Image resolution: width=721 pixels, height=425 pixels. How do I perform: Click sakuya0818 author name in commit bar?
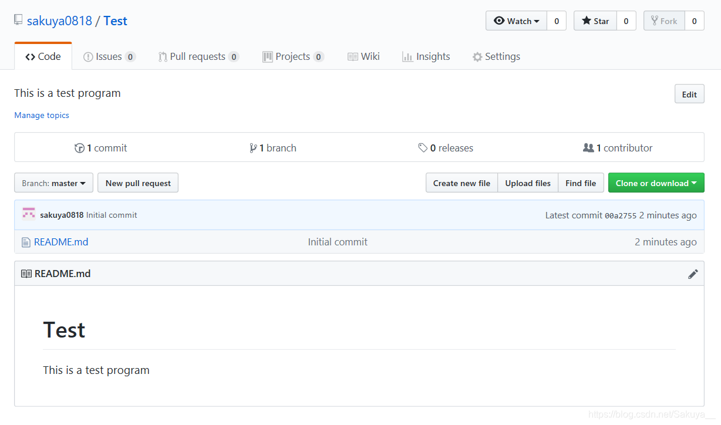62,215
